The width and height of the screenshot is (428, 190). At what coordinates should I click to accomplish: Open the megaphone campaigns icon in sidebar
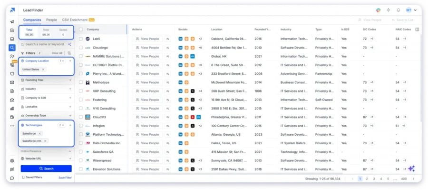12,21
